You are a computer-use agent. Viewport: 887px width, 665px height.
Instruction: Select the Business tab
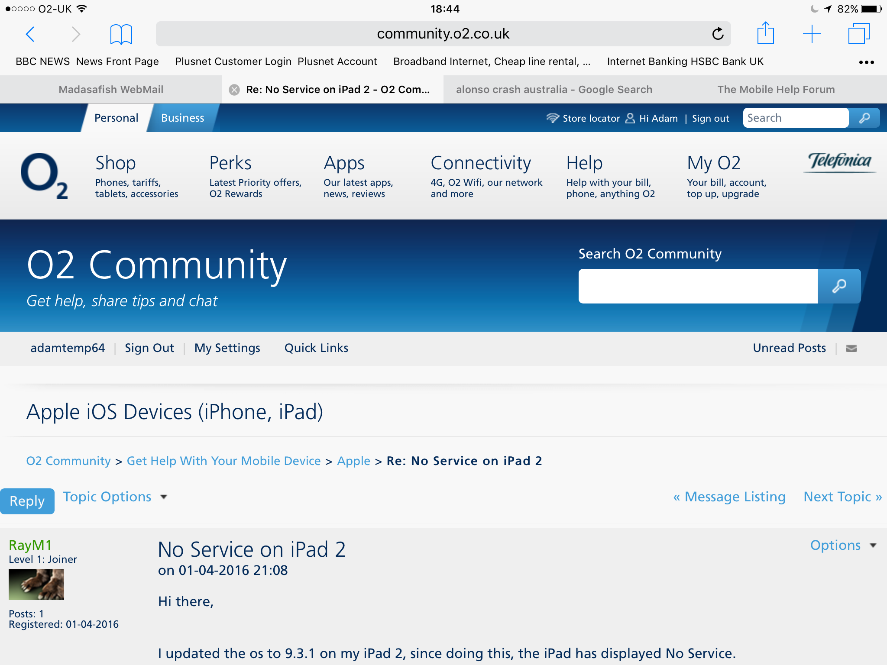click(x=182, y=118)
